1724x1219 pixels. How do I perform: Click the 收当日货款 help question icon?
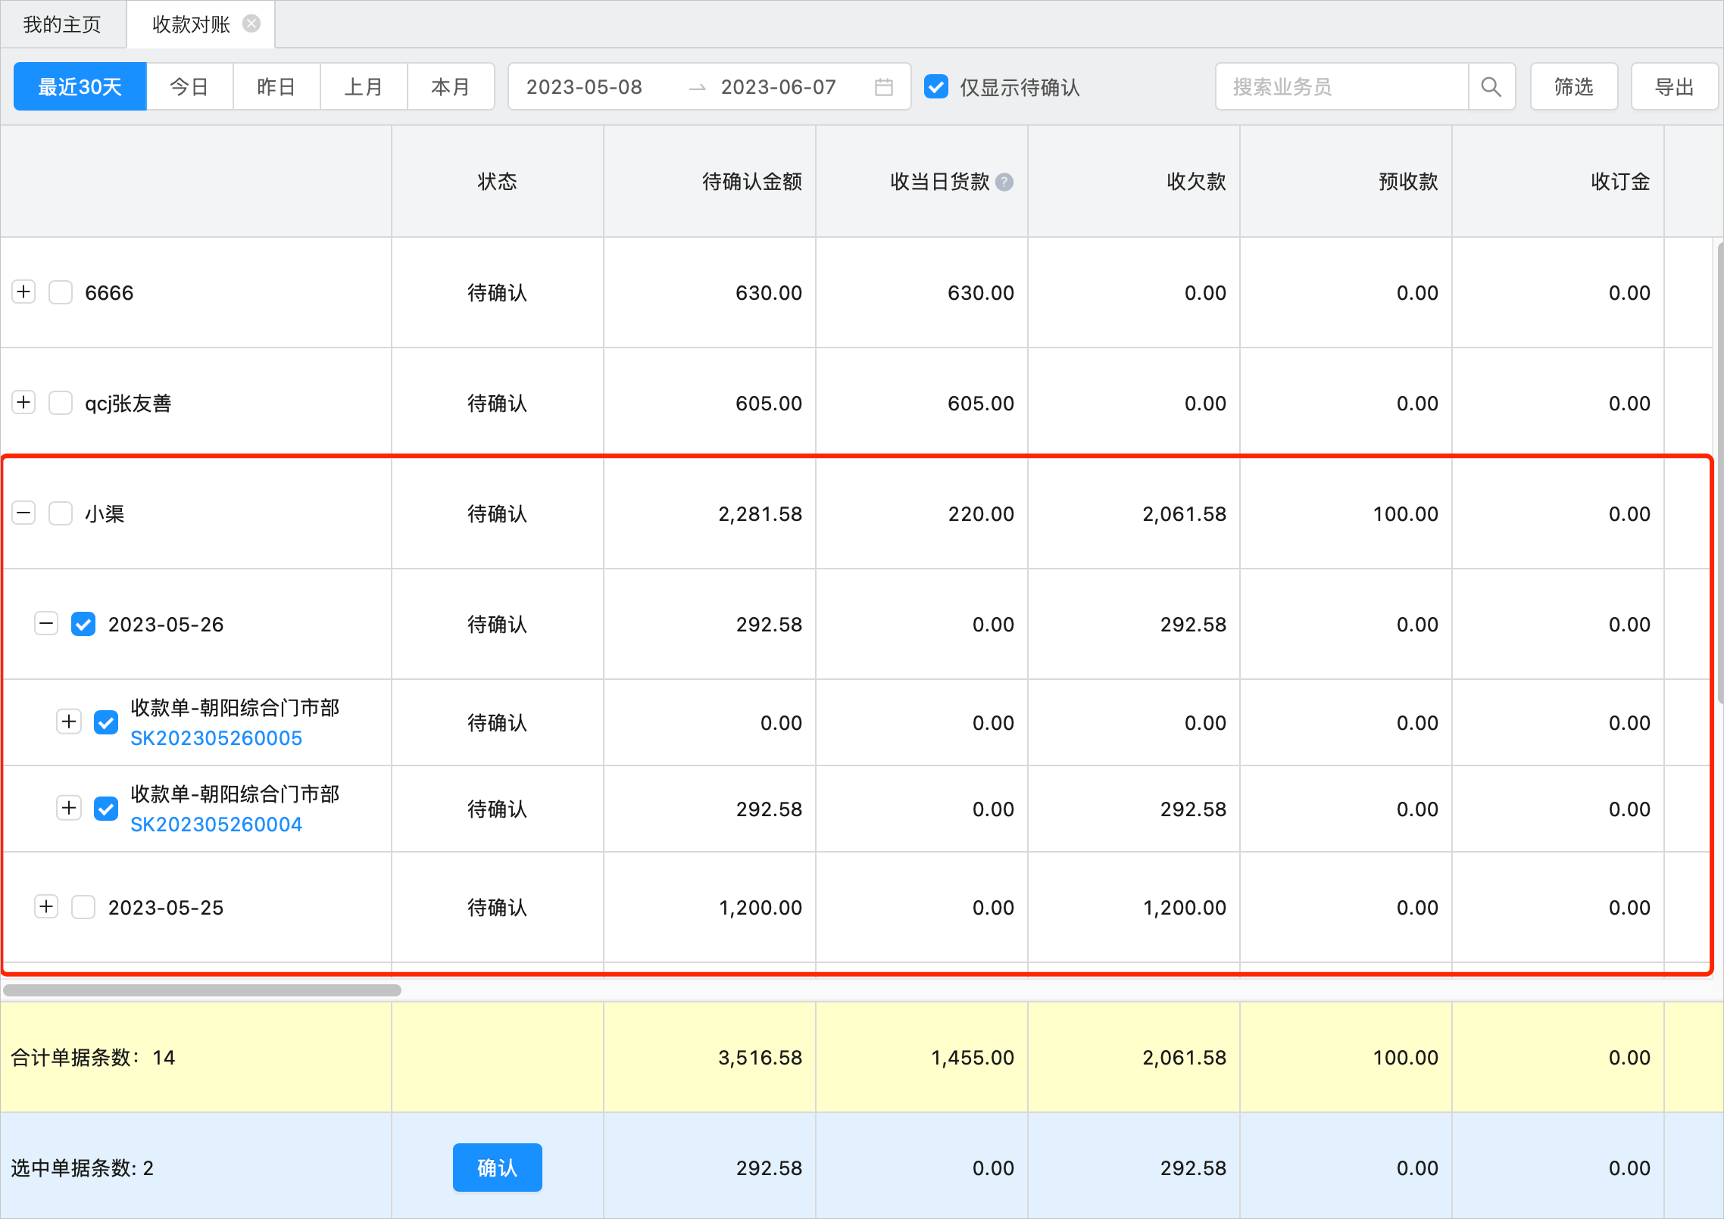pyautogui.click(x=1004, y=182)
